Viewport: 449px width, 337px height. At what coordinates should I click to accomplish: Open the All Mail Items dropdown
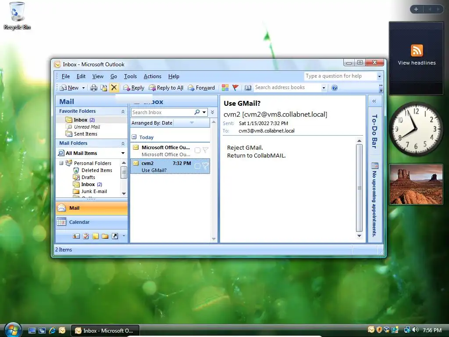click(x=123, y=153)
